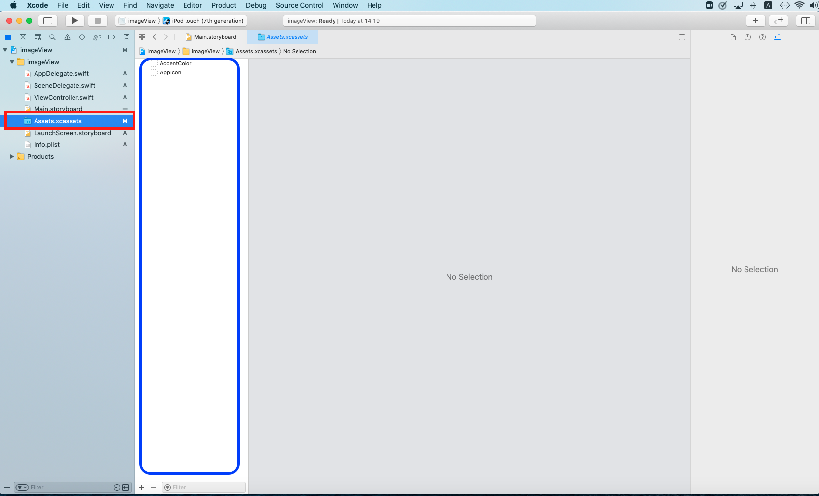Show the Attributes inspector
819x496 pixels.
pos(778,37)
